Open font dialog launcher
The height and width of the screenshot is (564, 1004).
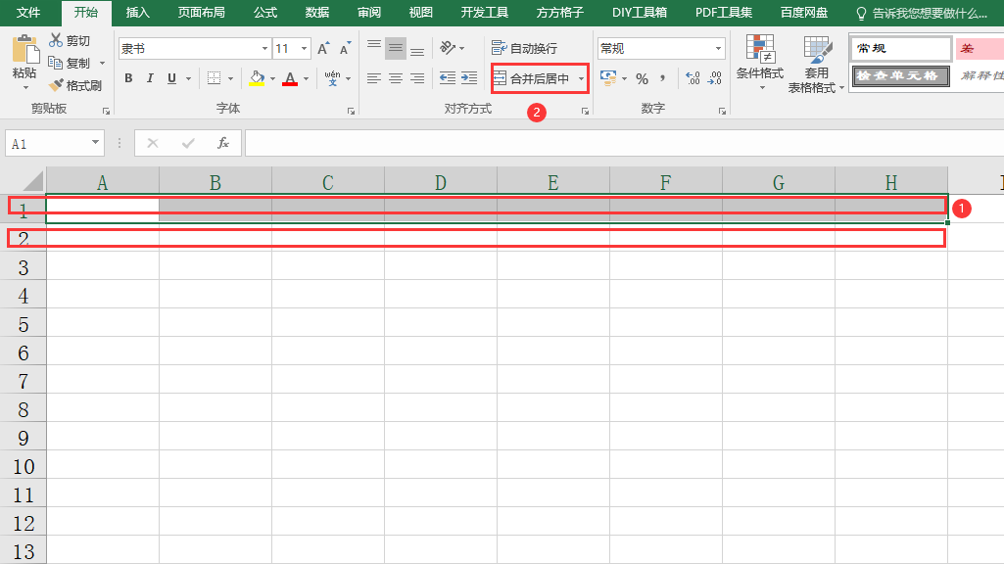[351, 111]
